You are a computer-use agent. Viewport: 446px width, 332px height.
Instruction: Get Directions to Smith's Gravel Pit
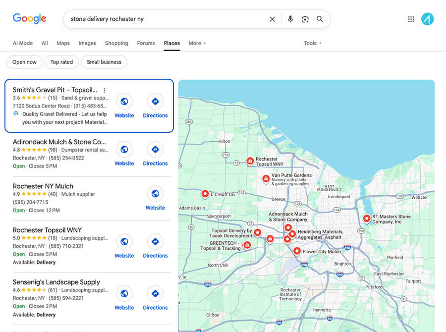coord(155,102)
